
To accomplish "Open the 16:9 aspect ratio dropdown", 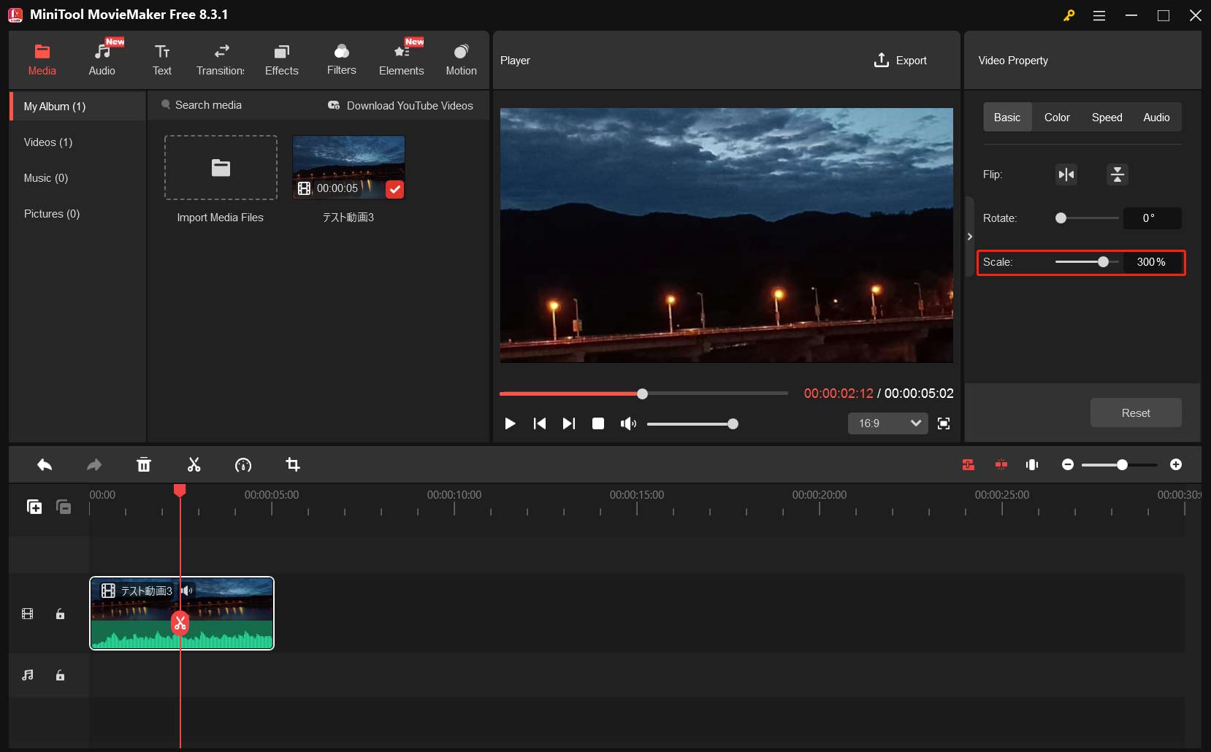I will (887, 423).
